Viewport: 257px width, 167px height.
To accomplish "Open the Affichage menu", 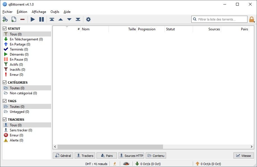I will (39, 12).
